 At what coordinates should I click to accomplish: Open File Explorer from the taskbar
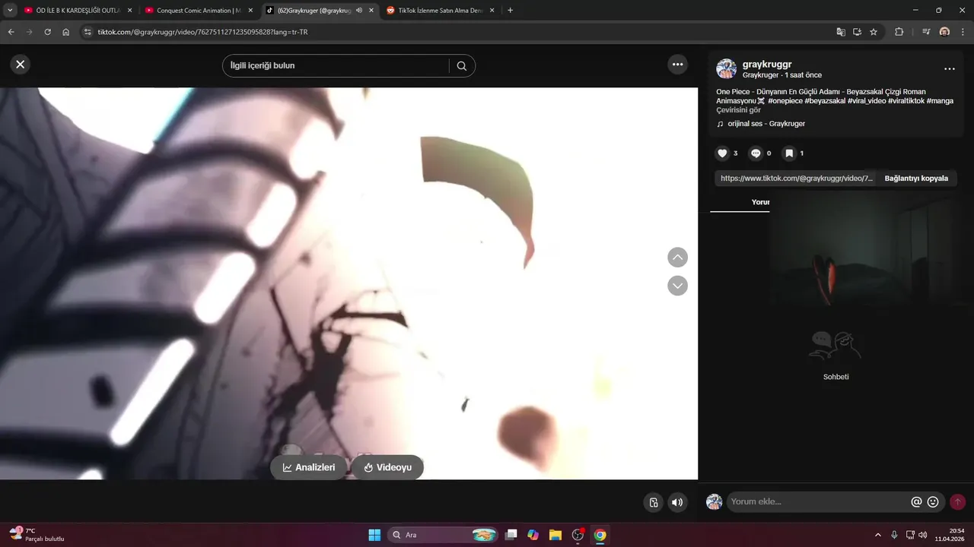555,535
